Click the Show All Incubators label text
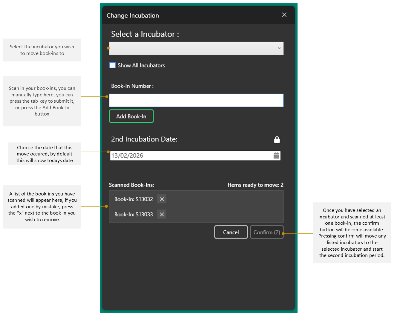 click(x=141, y=65)
